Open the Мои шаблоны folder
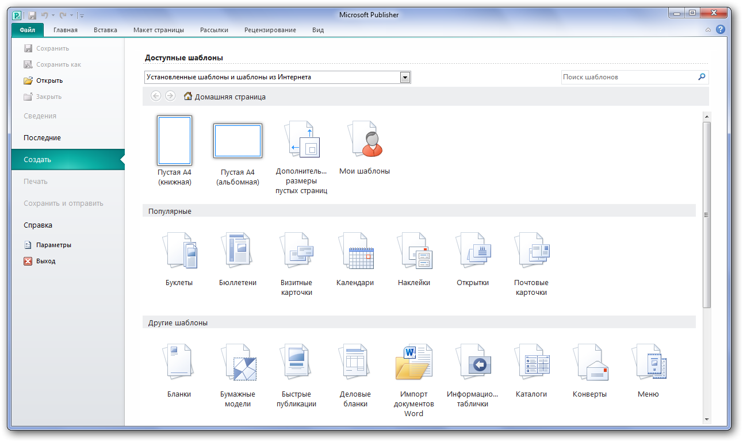 [365, 140]
